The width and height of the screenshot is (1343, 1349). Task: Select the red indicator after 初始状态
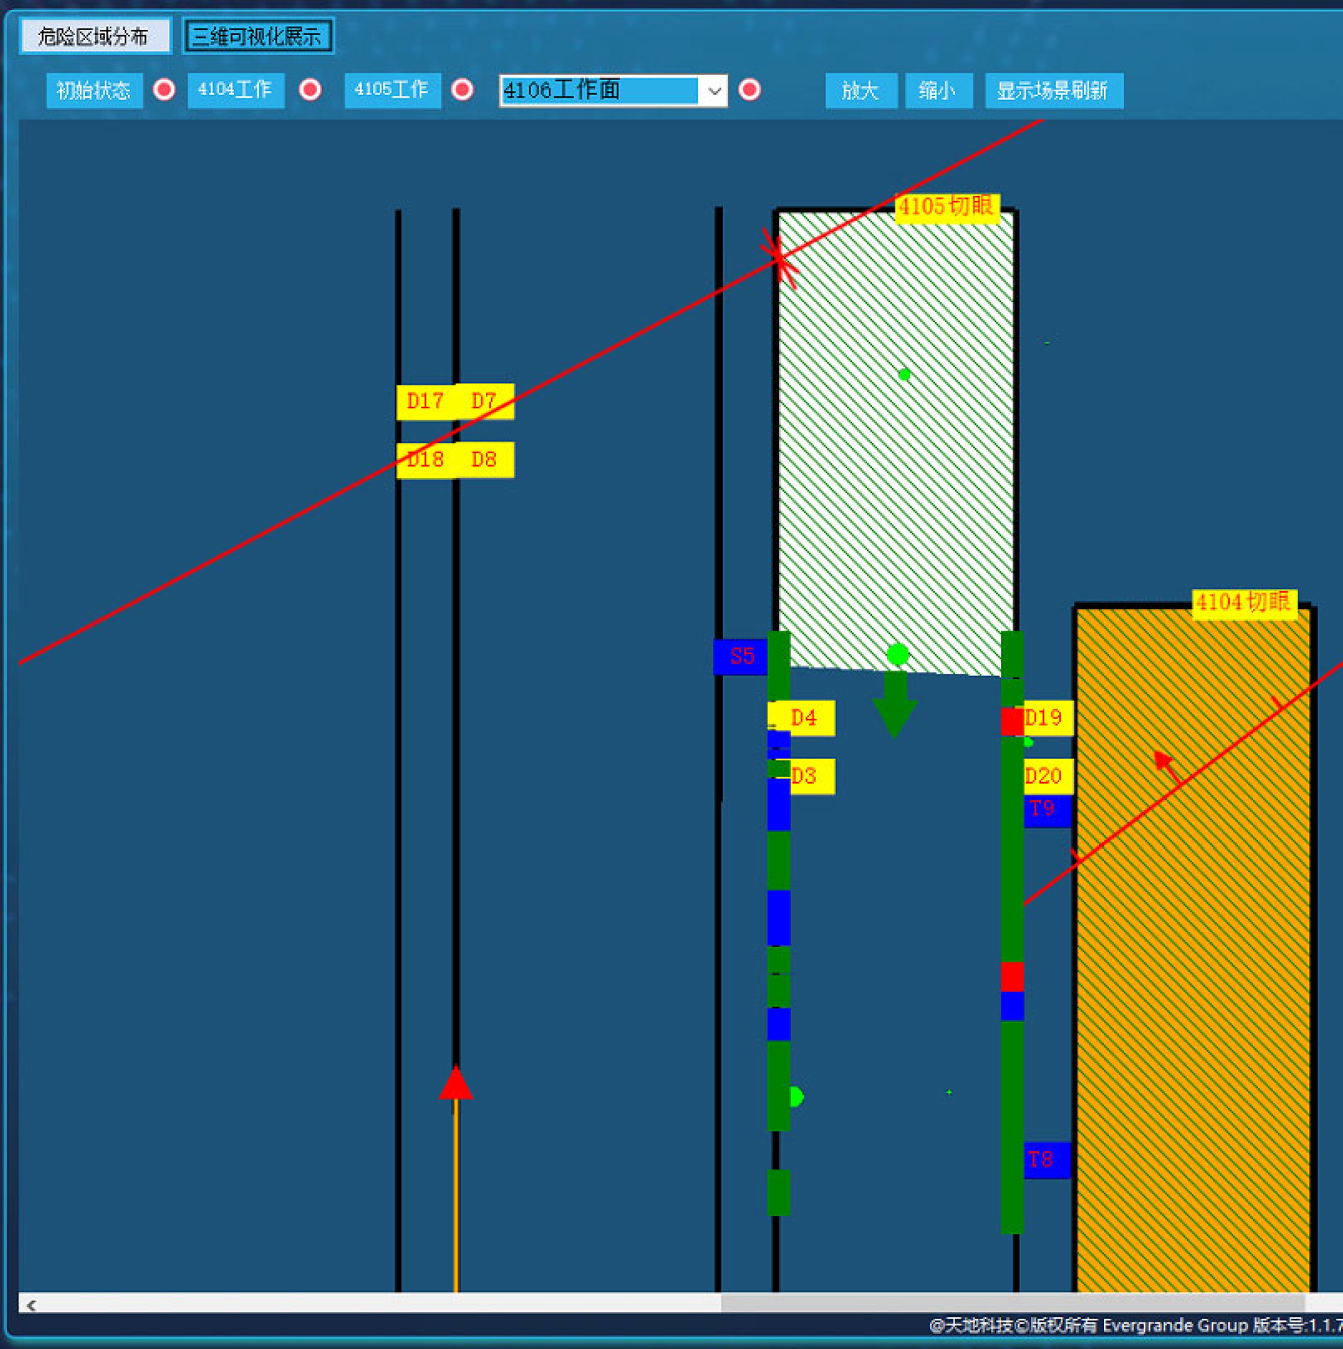[x=164, y=90]
